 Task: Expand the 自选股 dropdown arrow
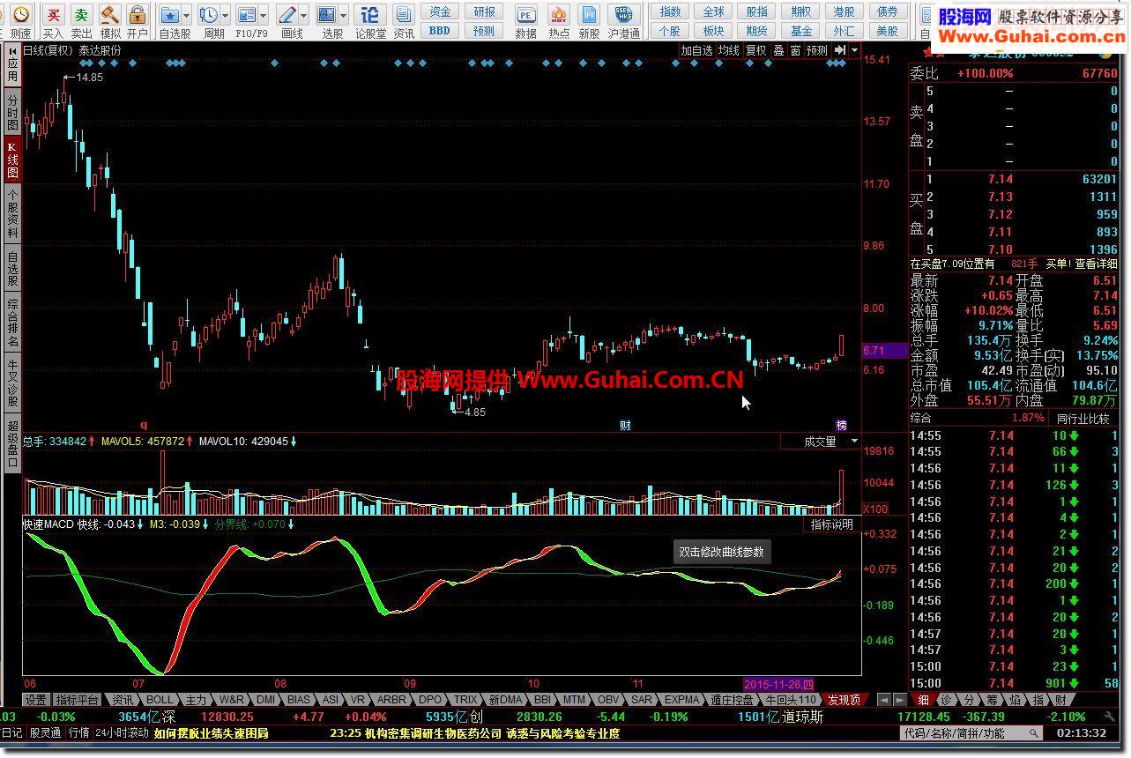tap(186, 16)
